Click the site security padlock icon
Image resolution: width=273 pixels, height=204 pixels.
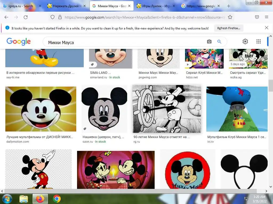tap(60, 17)
